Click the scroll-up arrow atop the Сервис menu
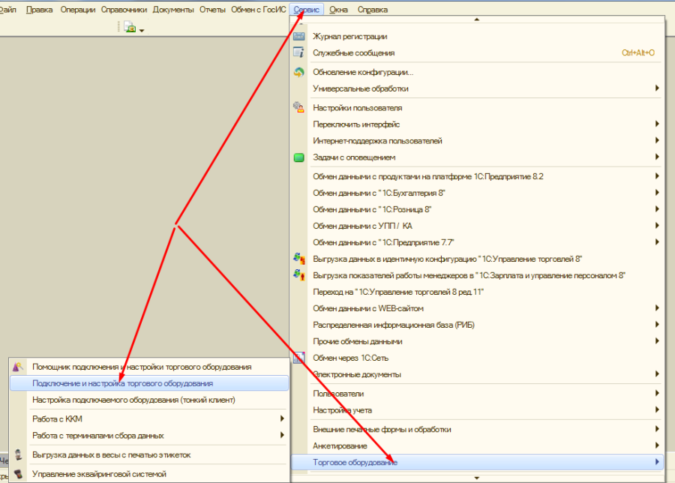This screenshot has width=675, height=483. 476,20
